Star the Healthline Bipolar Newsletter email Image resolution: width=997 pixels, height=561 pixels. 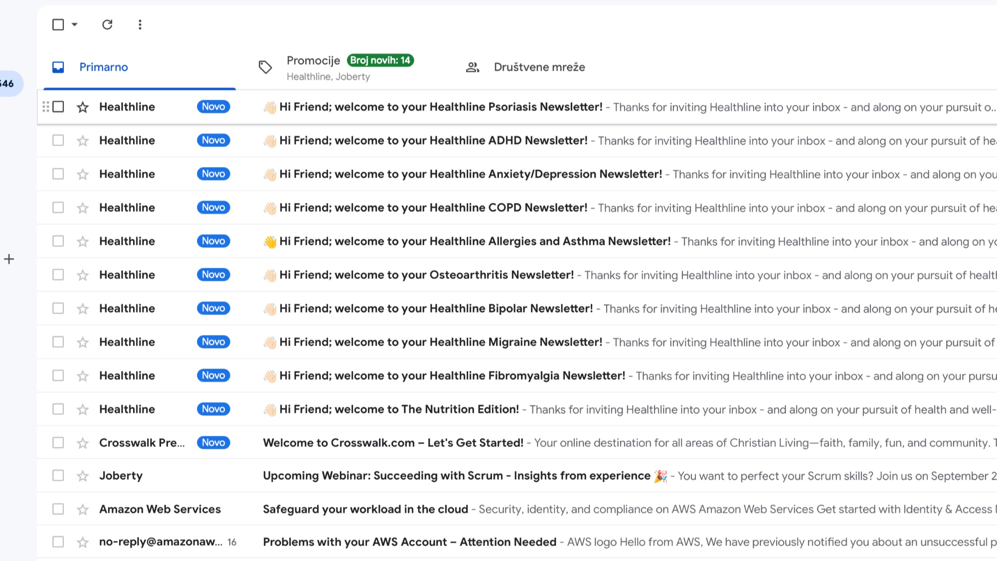(x=83, y=309)
